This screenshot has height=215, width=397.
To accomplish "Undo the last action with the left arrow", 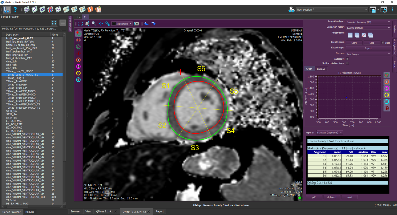I will pyautogui.click(x=147, y=23).
